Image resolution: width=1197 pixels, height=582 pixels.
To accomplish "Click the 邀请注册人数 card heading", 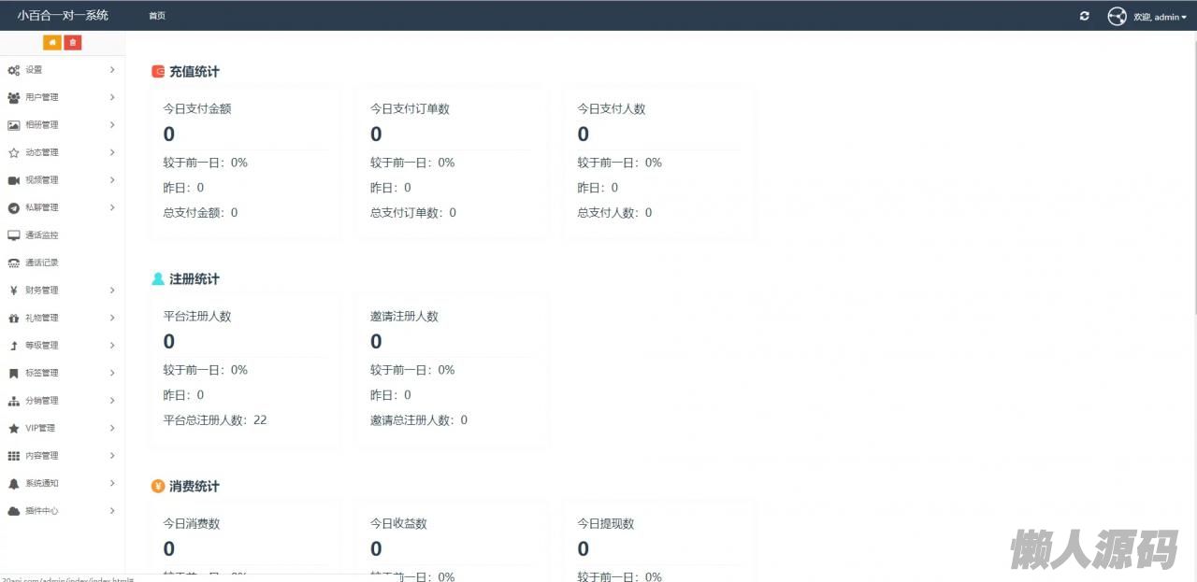I will tap(404, 316).
